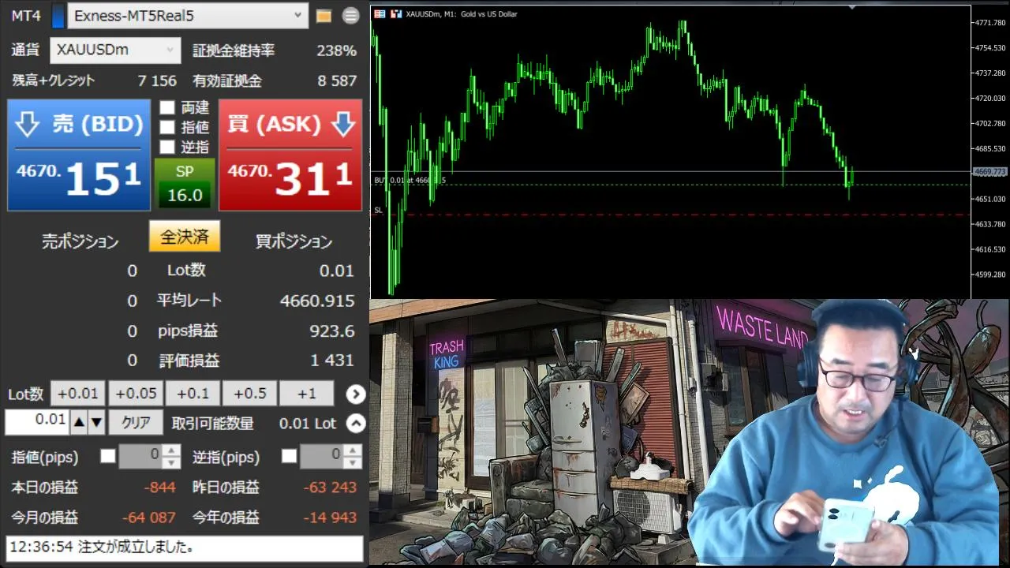Click the 有効証拠金 value 8 587
Screen dimensions: 1010x568
[337, 80]
